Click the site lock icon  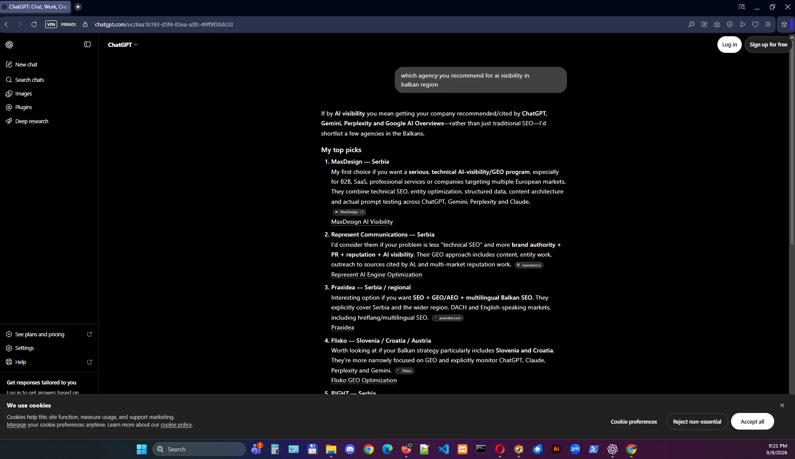coord(85,24)
